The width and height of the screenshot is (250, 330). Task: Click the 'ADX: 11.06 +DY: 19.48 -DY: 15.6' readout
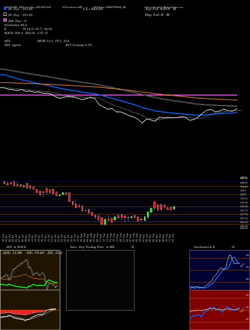click(x=32, y=252)
